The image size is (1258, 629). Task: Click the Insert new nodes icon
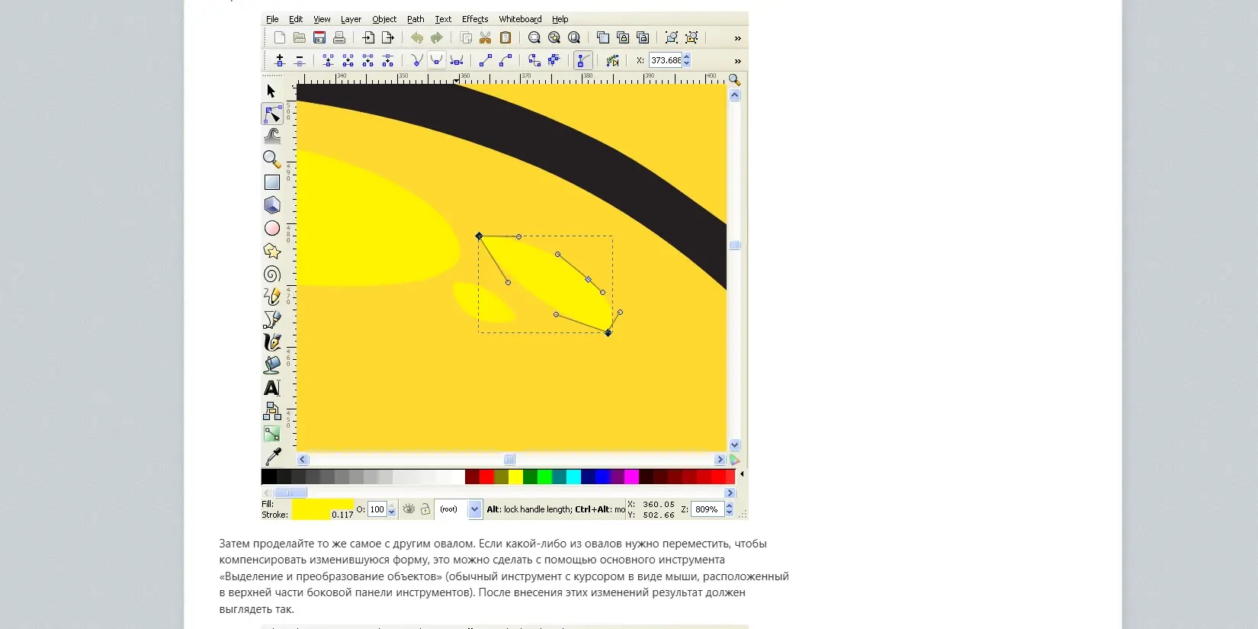280,60
